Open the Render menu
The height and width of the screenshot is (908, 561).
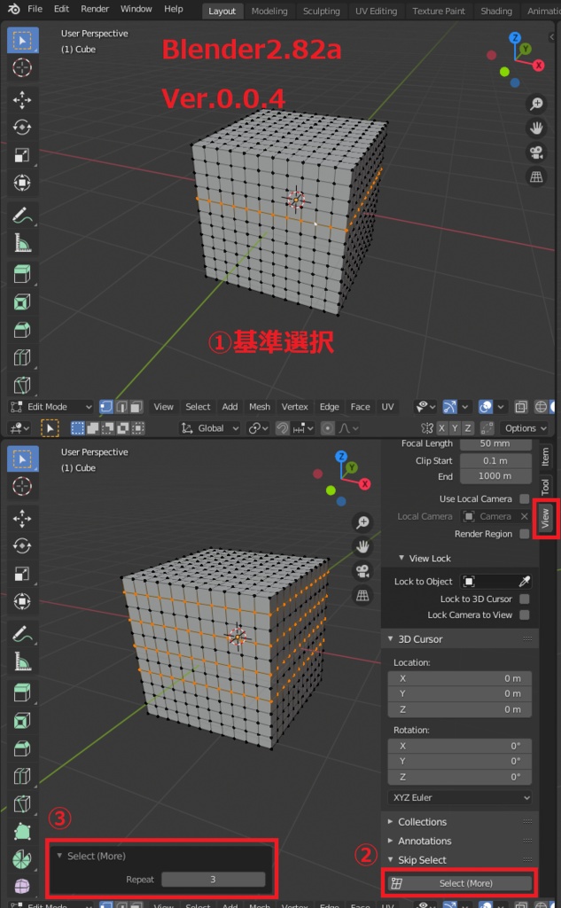(x=95, y=9)
